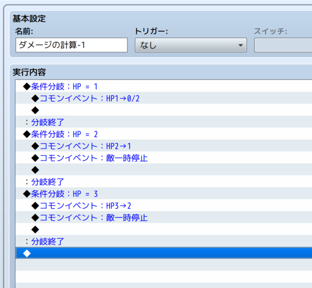Select the 条件分岐：HP = 3 row
The image size is (312, 288).
coord(164,193)
